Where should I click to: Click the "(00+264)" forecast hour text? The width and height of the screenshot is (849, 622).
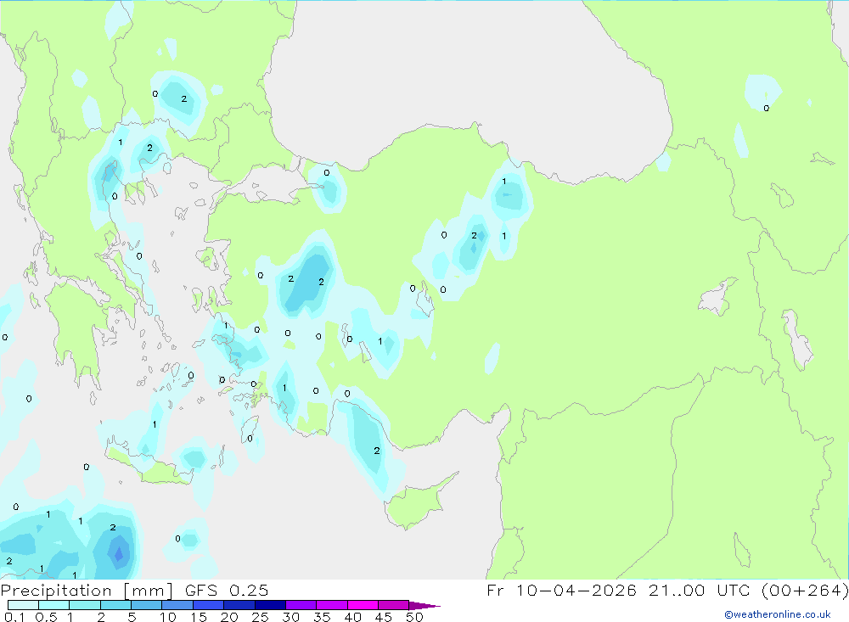pyautogui.click(x=805, y=590)
